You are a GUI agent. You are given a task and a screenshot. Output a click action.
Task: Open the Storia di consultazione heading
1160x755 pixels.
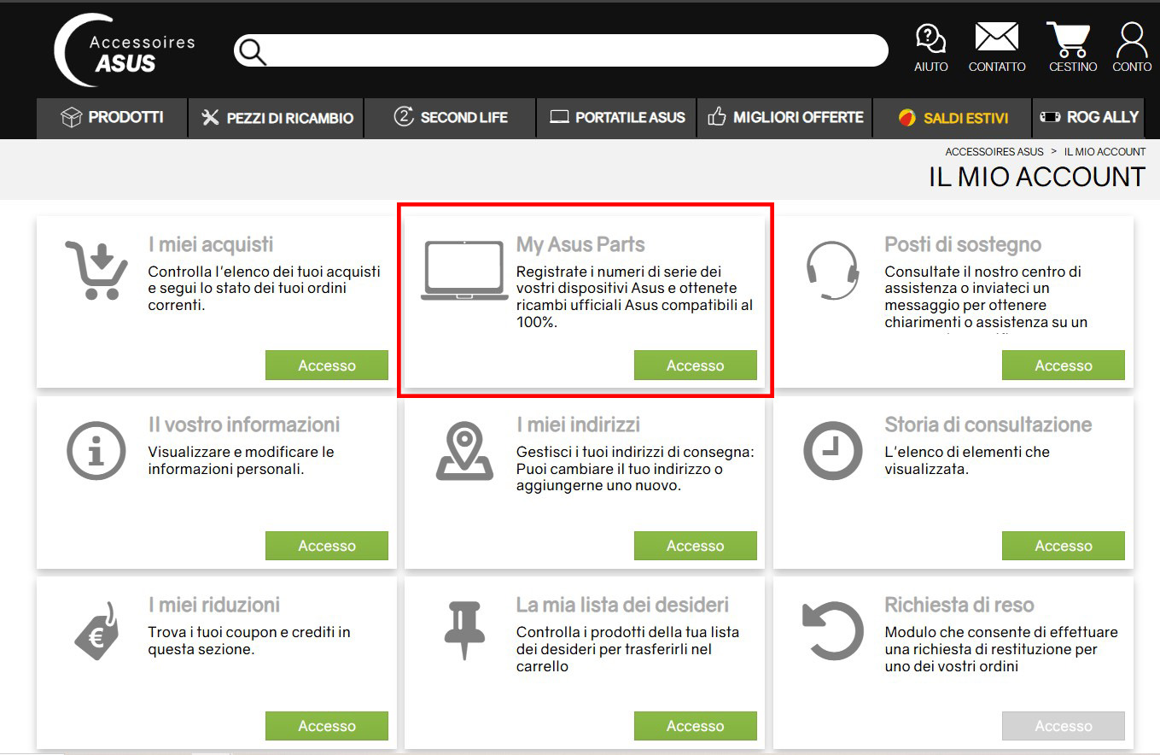pyautogui.click(x=988, y=424)
